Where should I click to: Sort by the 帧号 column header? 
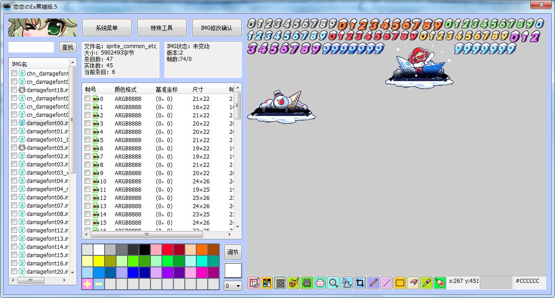[x=97, y=89]
